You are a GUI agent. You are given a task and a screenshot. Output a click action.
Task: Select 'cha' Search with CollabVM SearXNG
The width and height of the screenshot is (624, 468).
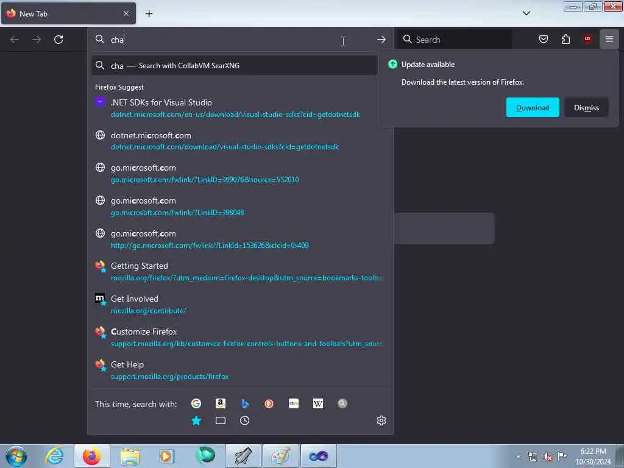pyautogui.click(x=235, y=66)
